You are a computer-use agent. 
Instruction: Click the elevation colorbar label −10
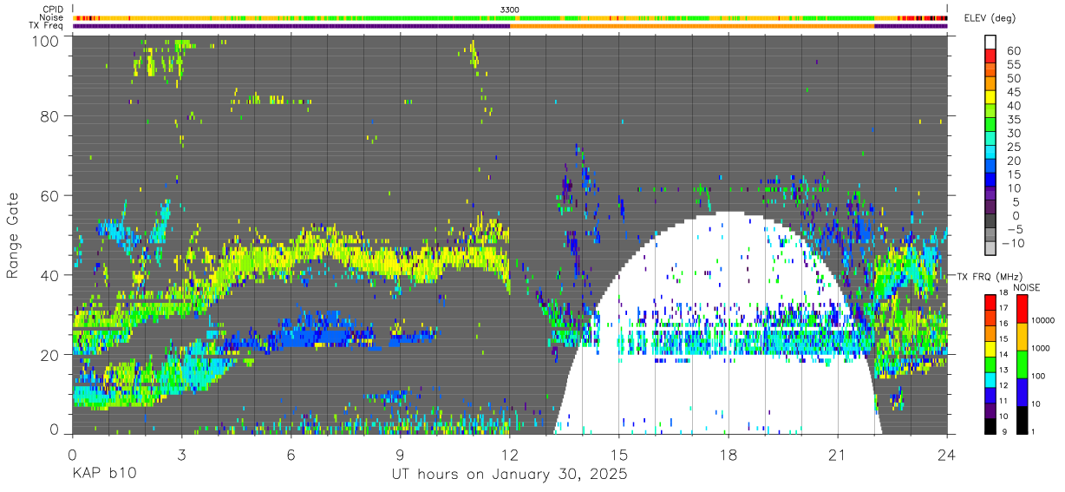[x=1012, y=243]
